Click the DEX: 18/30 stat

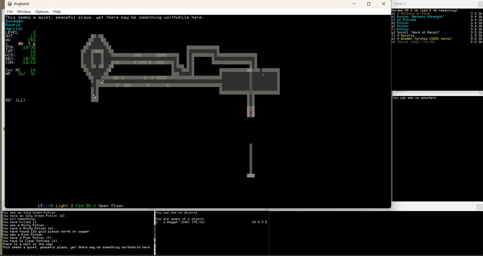21,59
